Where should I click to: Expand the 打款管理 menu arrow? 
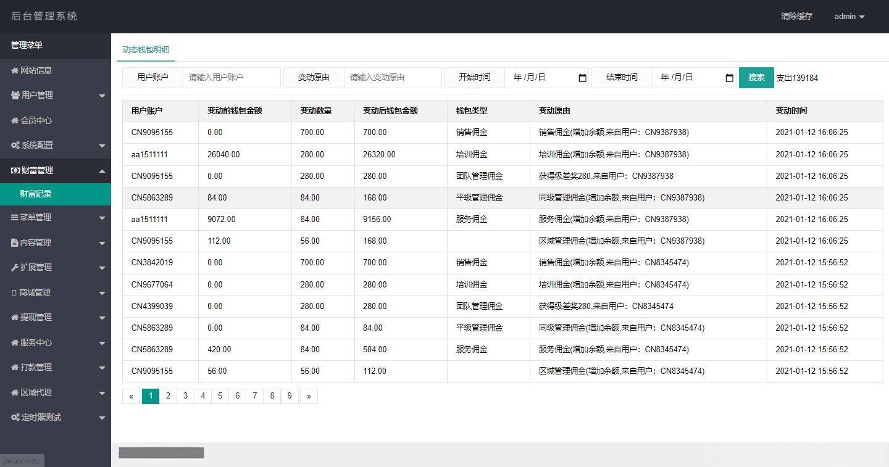(102, 368)
